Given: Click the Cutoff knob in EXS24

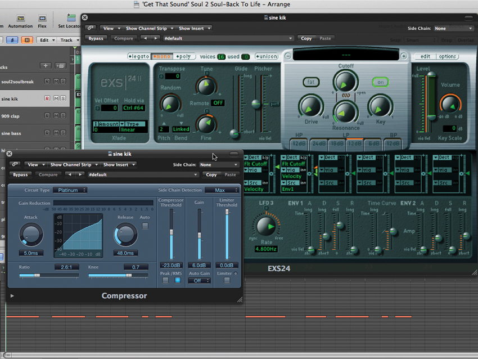Looking at the screenshot, I should tap(345, 82).
